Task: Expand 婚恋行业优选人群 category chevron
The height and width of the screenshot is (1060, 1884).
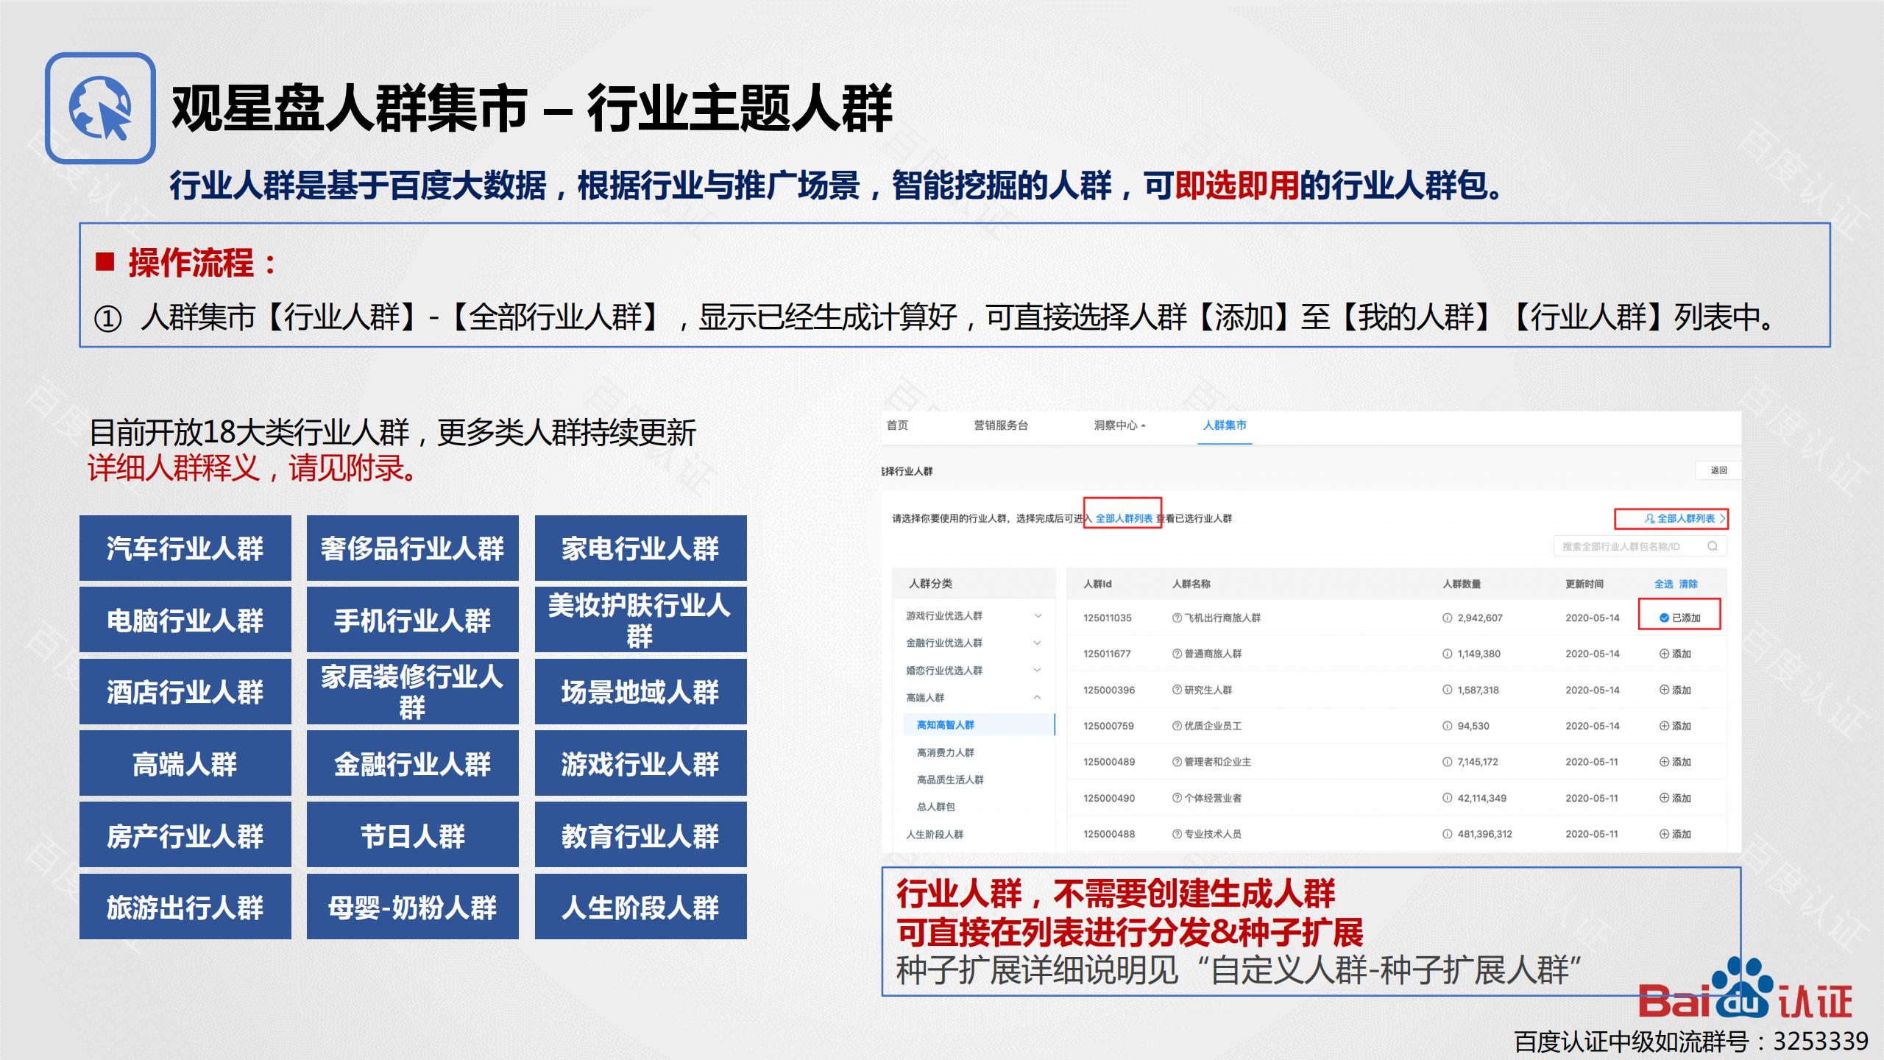Action: 1038,670
